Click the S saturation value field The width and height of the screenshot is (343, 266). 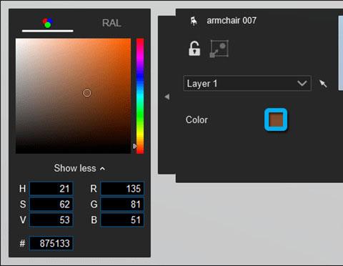[x=51, y=205]
